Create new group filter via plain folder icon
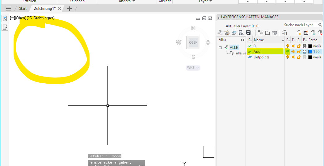 (x=267, y=33)
